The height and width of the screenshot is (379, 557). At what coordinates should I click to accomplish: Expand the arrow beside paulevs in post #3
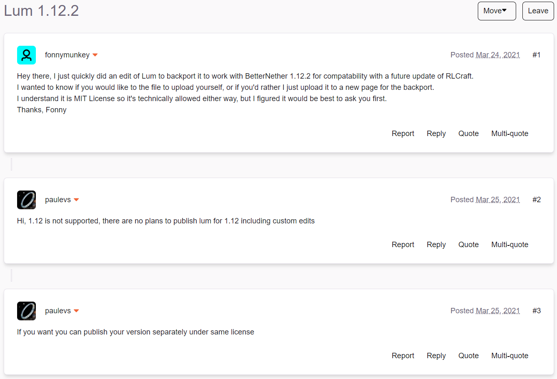(76, 311)
